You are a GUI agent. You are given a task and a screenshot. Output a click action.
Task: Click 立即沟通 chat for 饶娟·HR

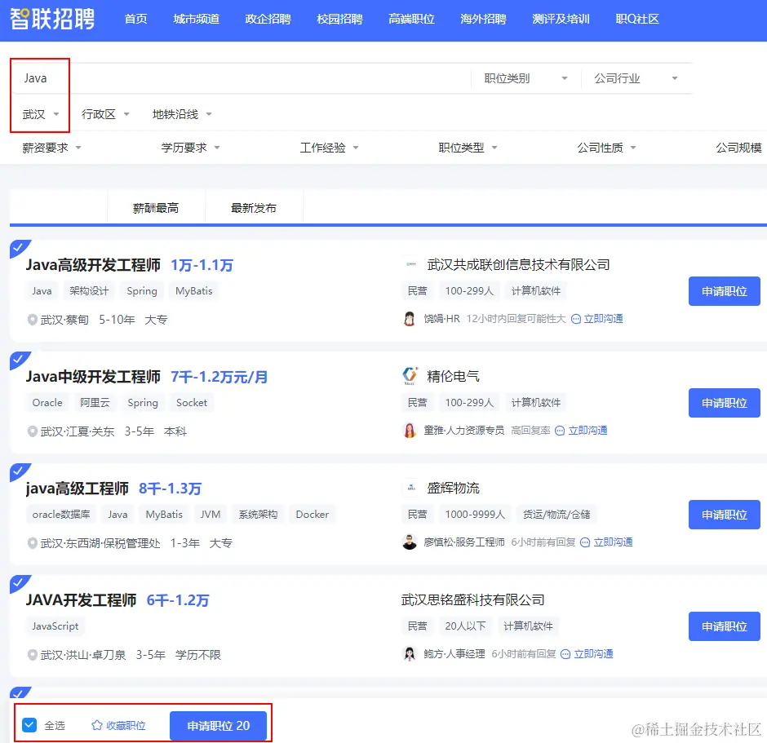coord(597,319)
